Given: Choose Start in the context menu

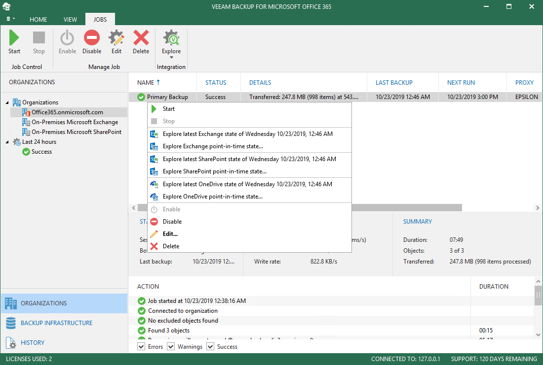Looking at the screenshot, I should 249,109.
